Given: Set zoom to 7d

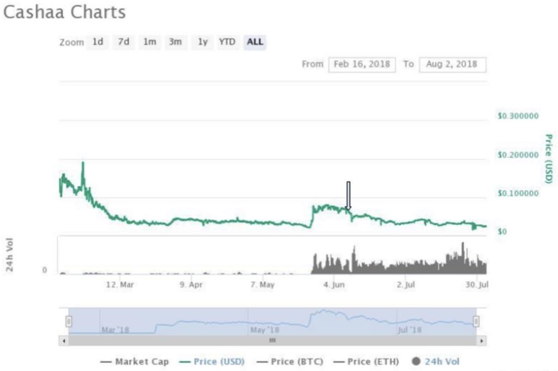Looking at the screenshot, I should [x=124, y=42].
